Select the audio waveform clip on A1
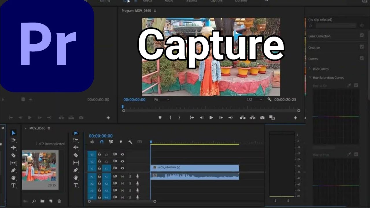Viewport: 370px width, 208px height. tap(195, 176)
